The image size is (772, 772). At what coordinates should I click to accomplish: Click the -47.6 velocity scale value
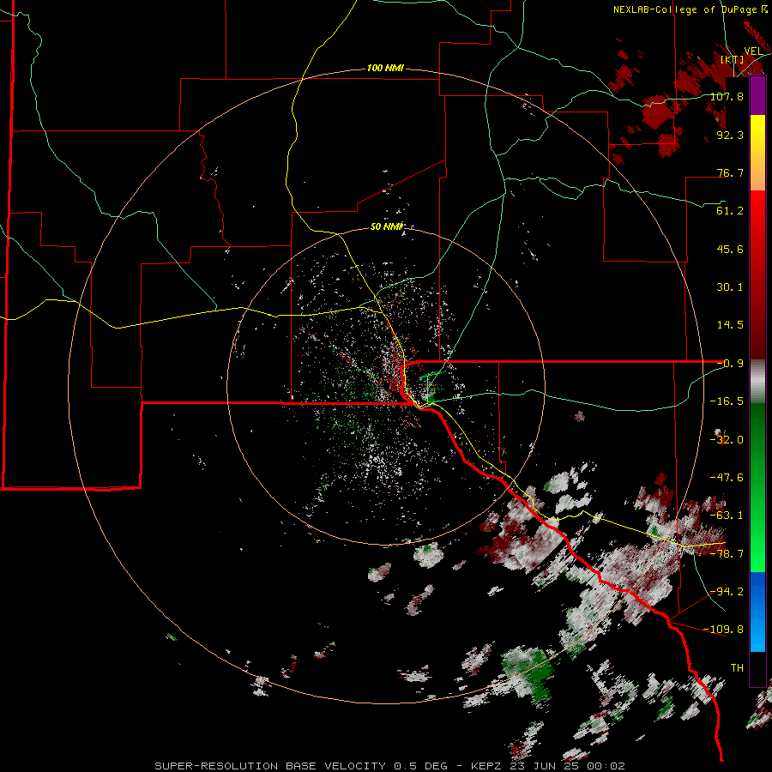727,478
